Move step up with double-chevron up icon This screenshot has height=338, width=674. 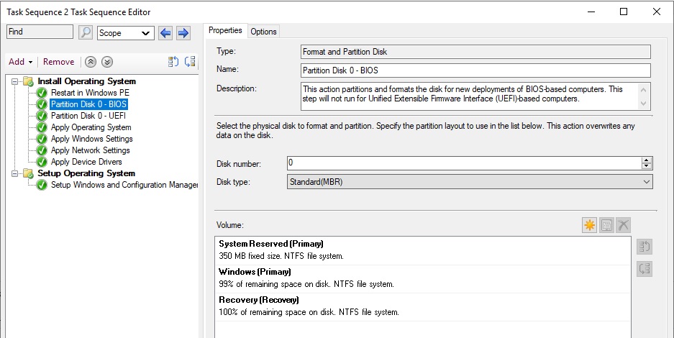[90, 62]
